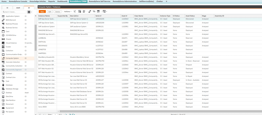Select the All filter tab
Viewport: 262px width, 115px height.
coord(29,8)
